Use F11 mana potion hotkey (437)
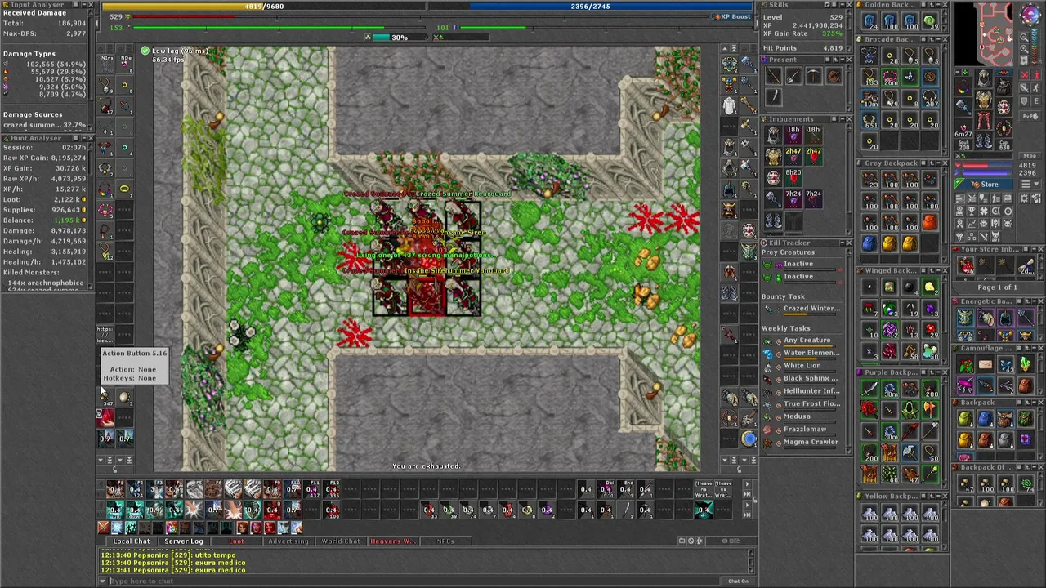The width and height of the screenshot is (1046, 588). pos(312,490)
